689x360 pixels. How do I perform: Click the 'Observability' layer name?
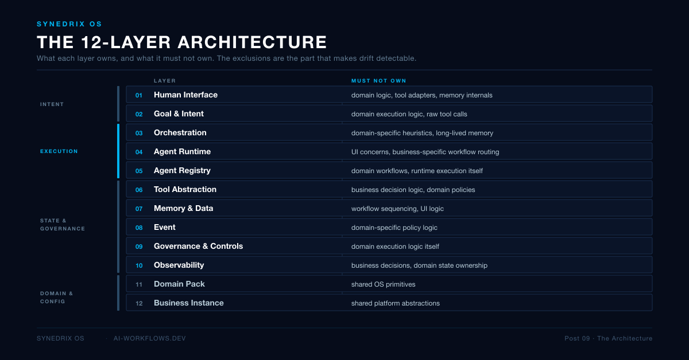pyautogui.click(x=179, y=265)
